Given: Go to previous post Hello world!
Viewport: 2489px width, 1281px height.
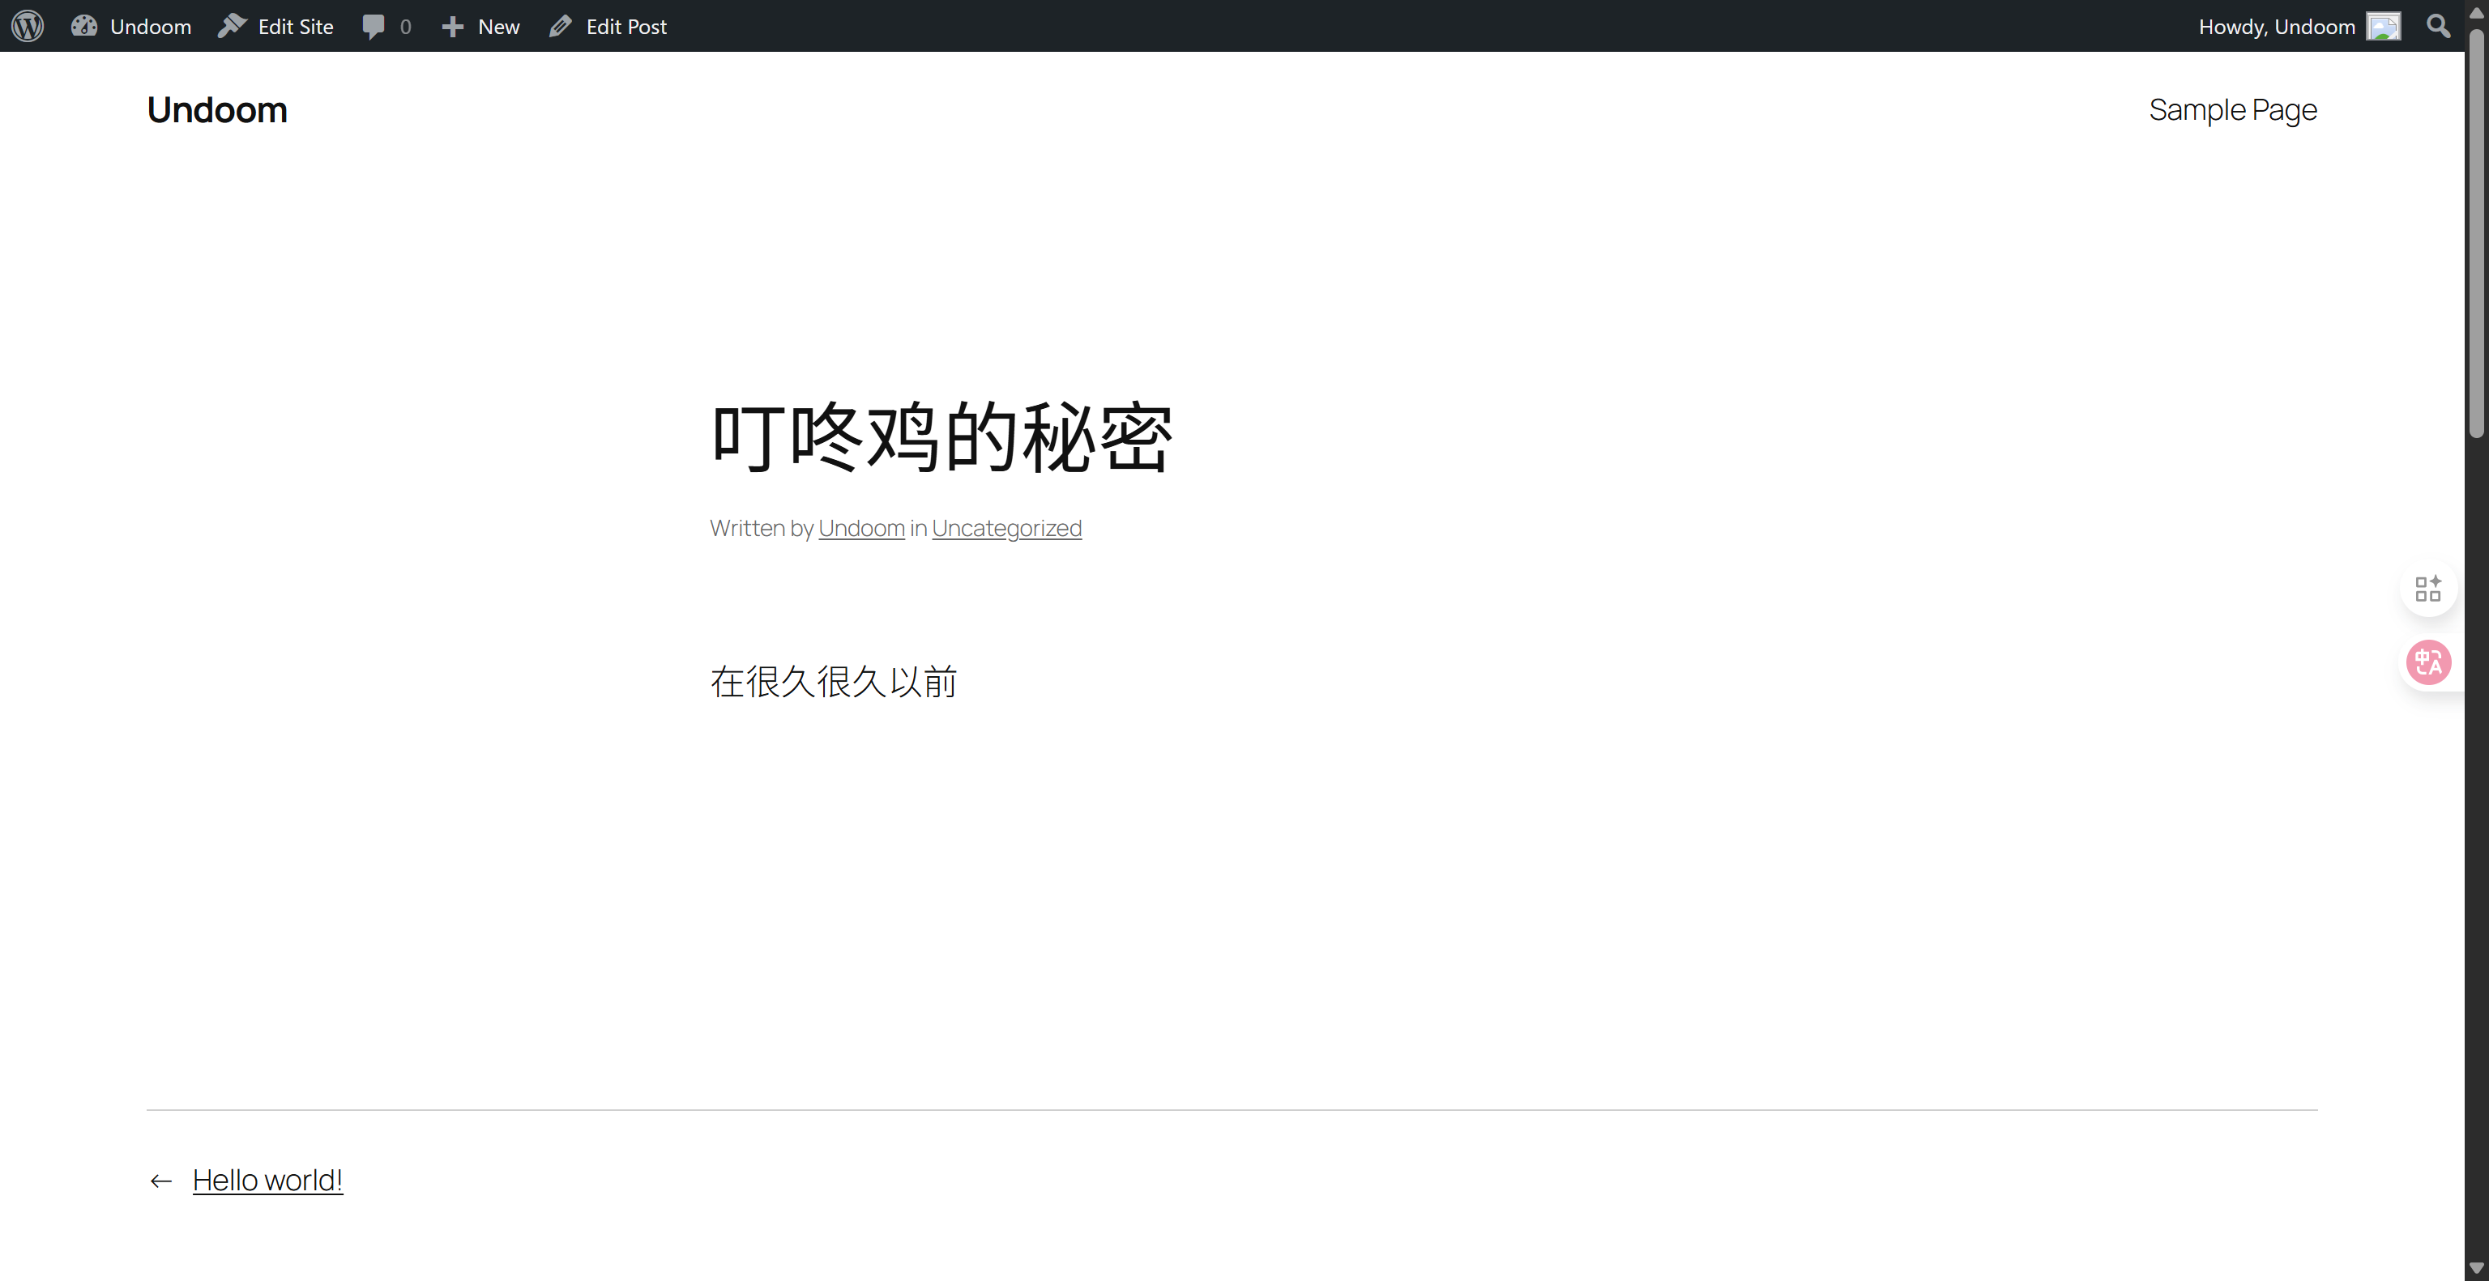Looking at the screenshot, I should (267, 1180).
